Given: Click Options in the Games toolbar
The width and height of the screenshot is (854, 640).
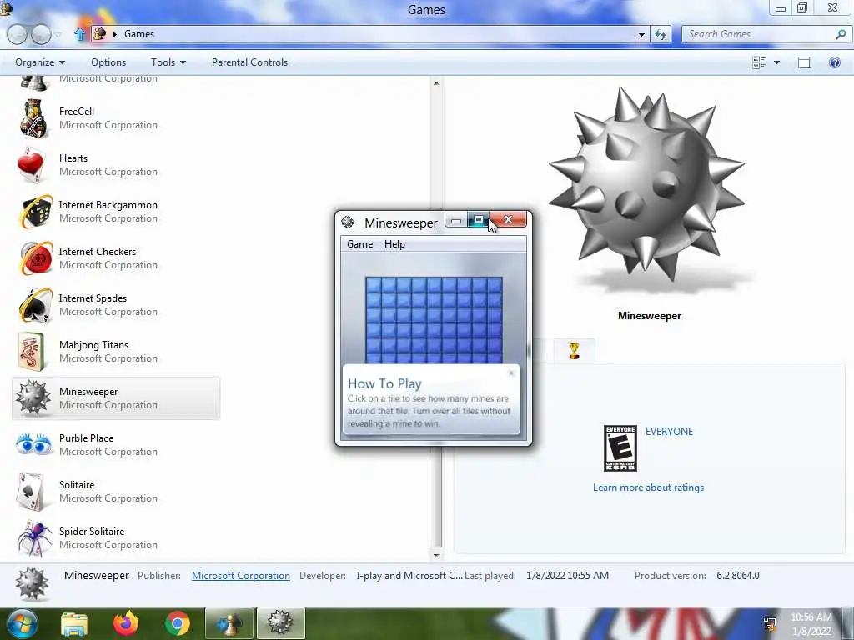Looking at the screenshot, I should click(108, 62).
